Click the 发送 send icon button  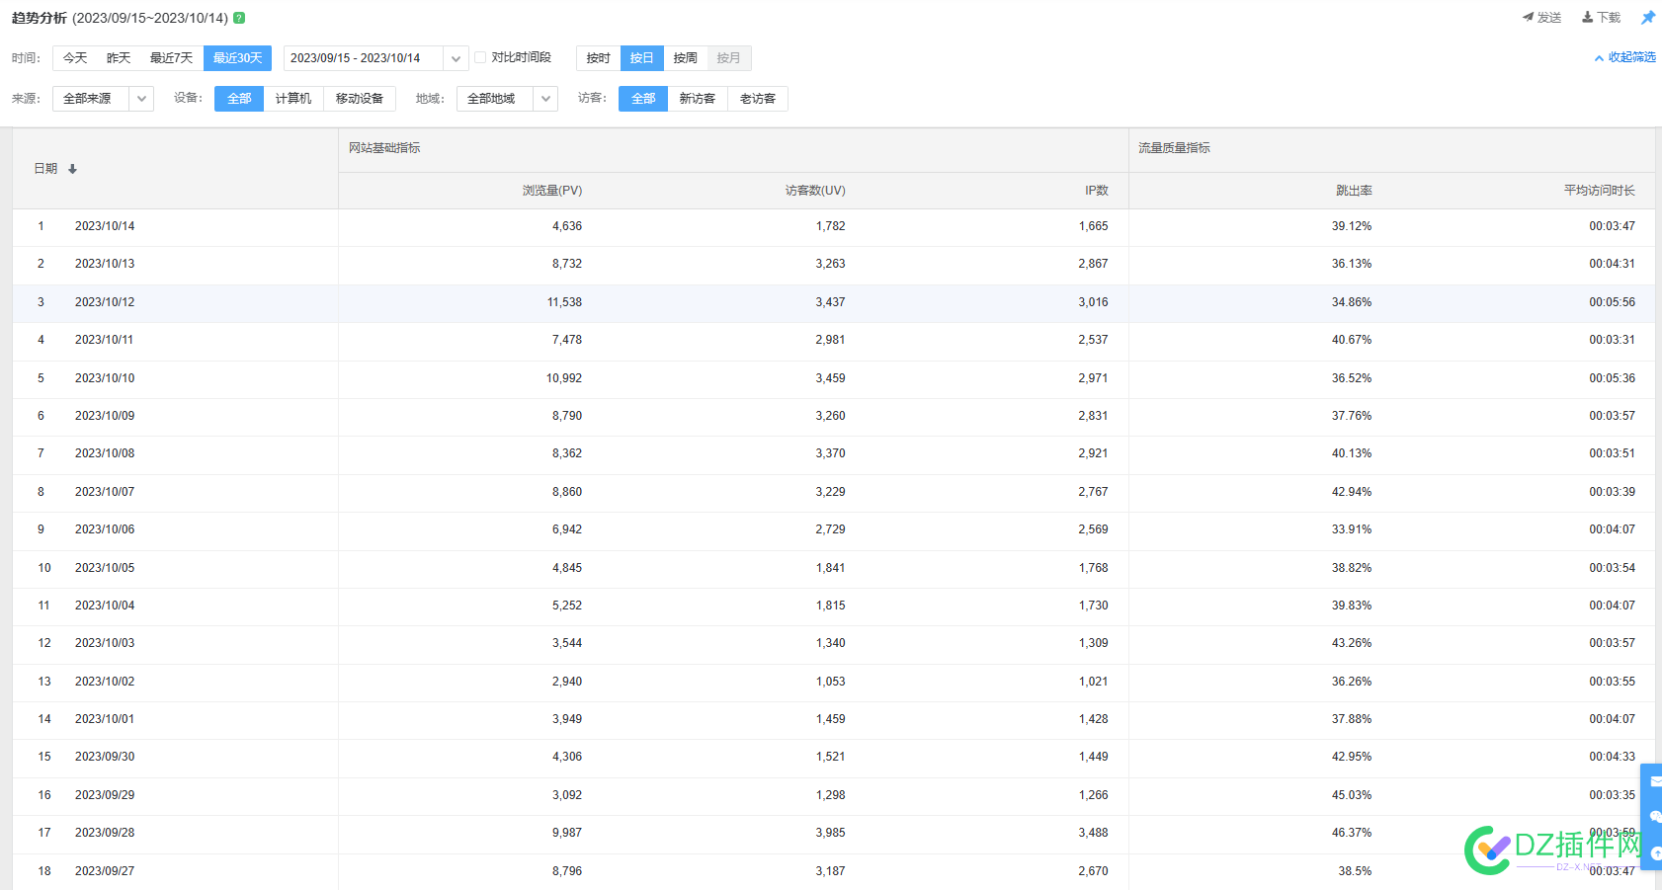[1541, 18]
